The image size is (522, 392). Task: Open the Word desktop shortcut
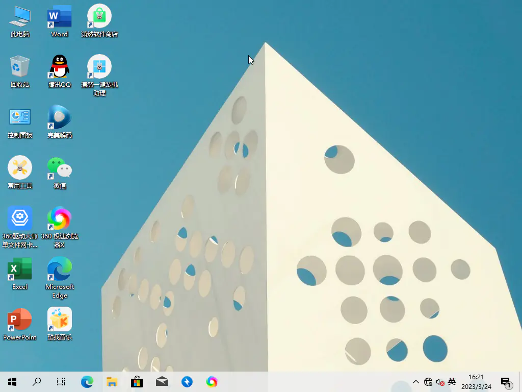59,17
